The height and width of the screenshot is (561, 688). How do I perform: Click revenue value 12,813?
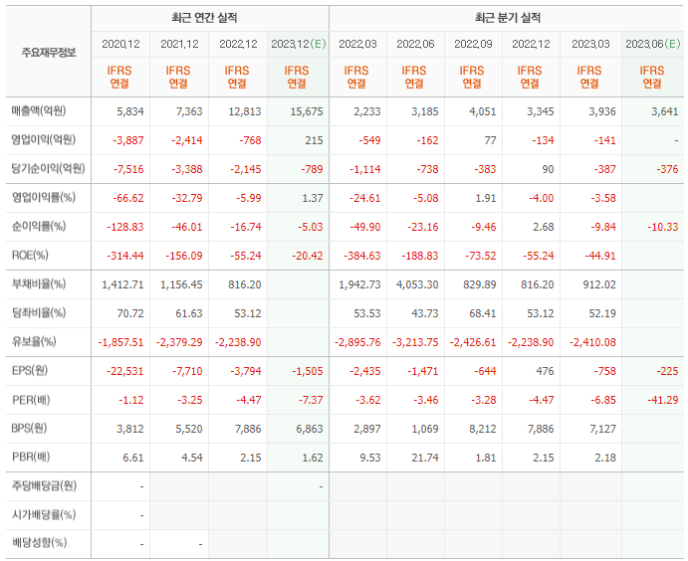[245, 111]
